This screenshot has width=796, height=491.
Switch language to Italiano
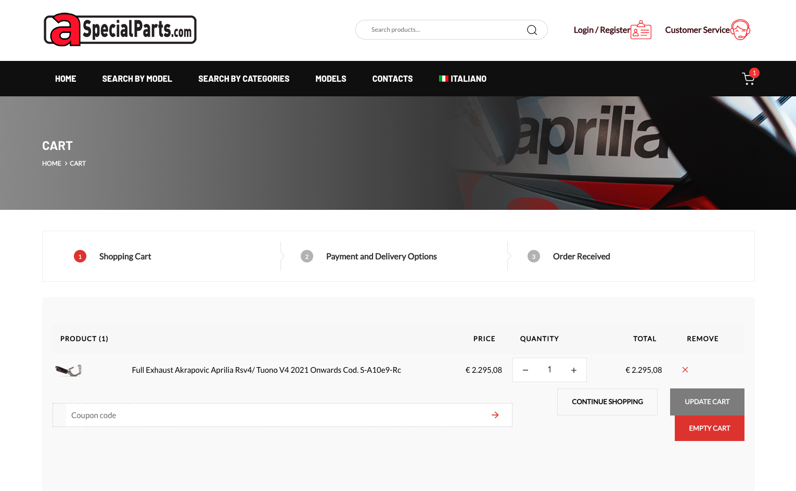click(463, 79)
